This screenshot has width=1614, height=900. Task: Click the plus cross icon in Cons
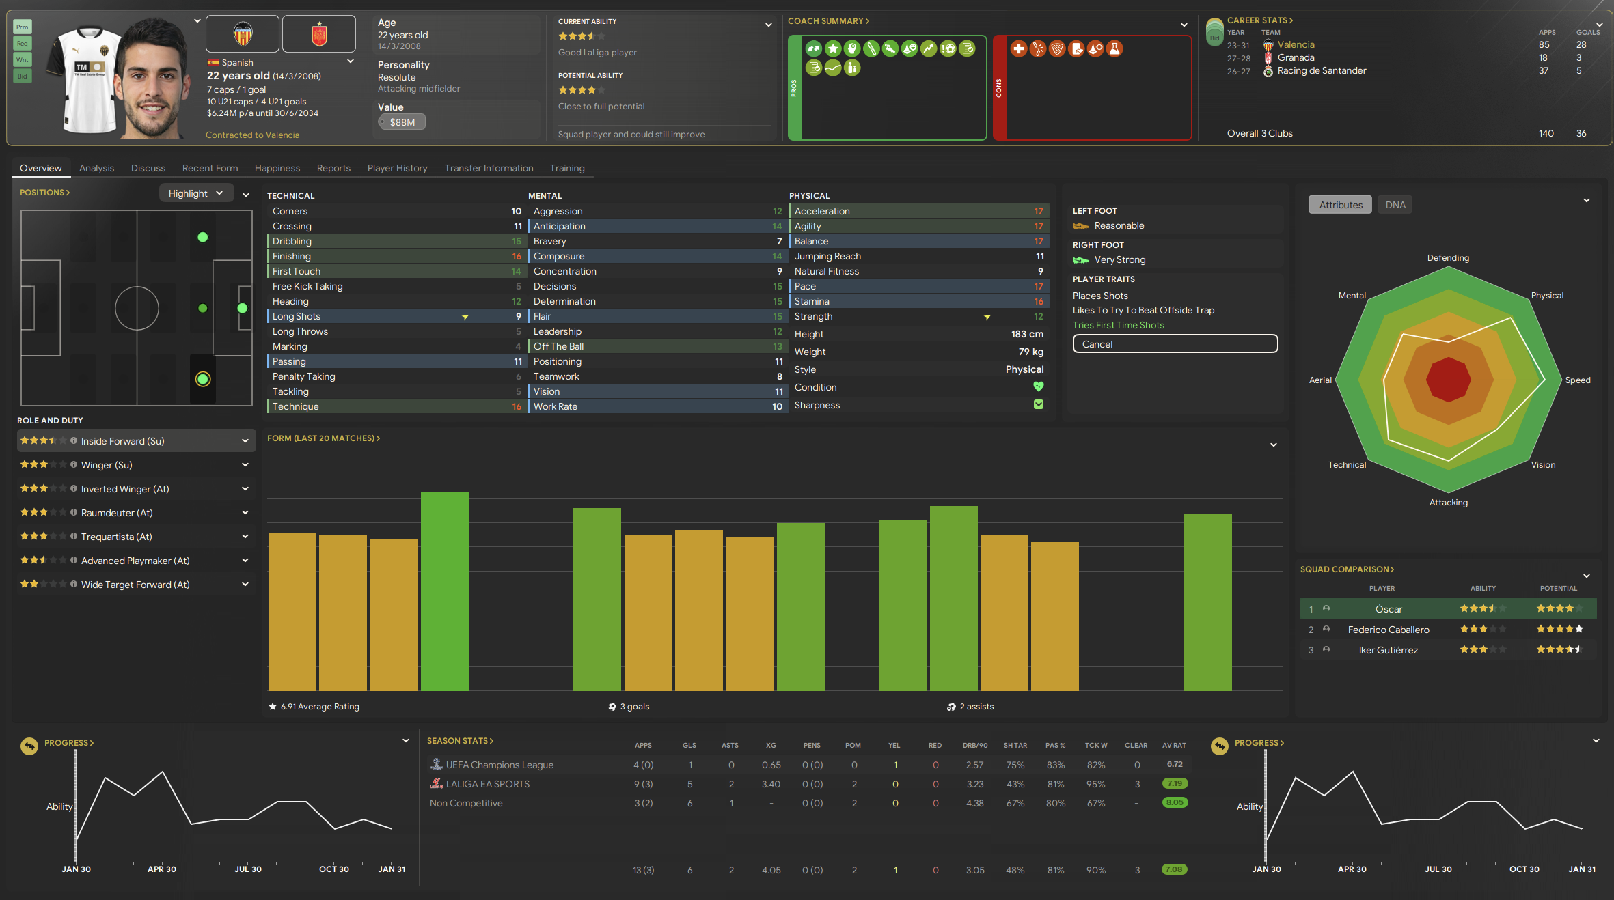tap(1019, 48)
